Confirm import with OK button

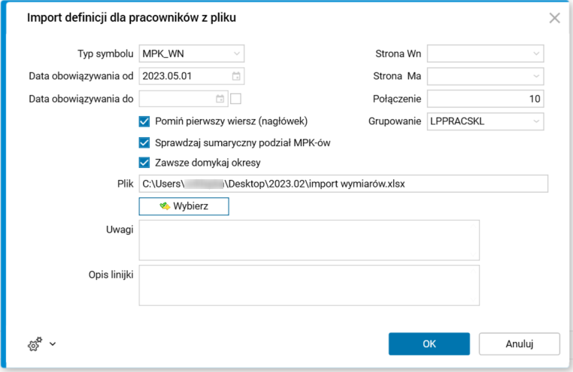[x=429, y=344]
